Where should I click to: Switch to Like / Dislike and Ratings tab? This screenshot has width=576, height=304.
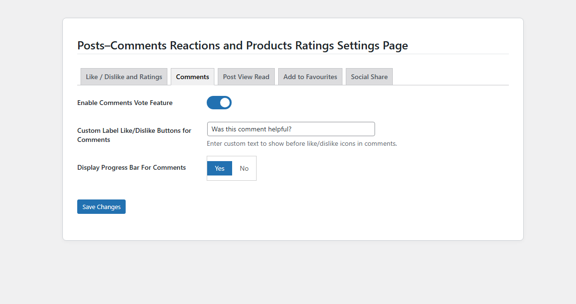coord(124,77)
